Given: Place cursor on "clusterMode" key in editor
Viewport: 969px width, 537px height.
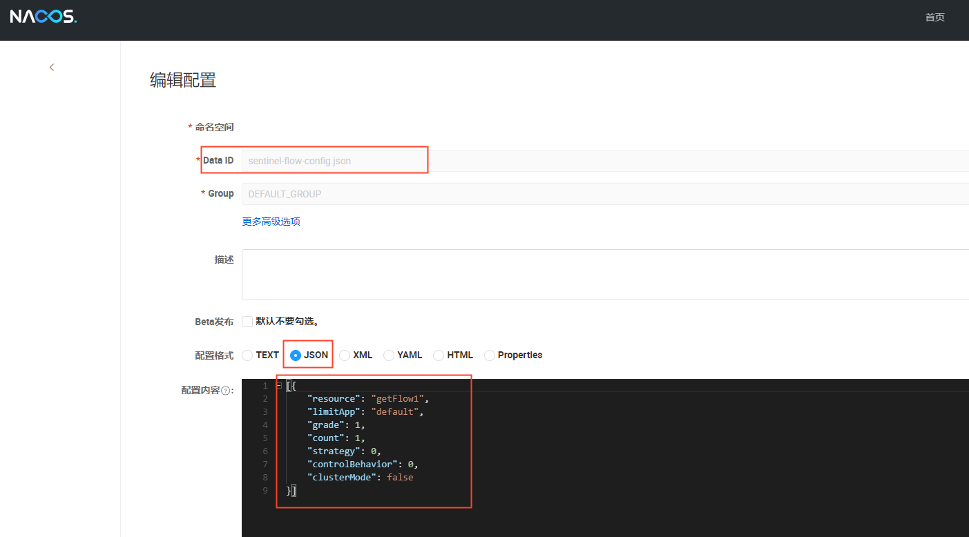Looking at the screenshot, I should coord(340,478).
